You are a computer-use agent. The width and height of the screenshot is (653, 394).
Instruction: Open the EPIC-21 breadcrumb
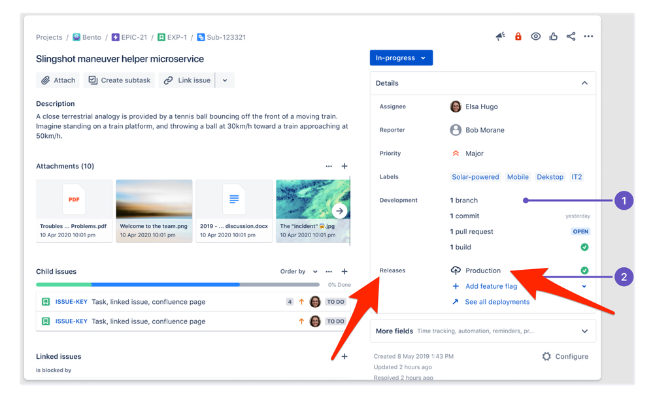point(129,37)
